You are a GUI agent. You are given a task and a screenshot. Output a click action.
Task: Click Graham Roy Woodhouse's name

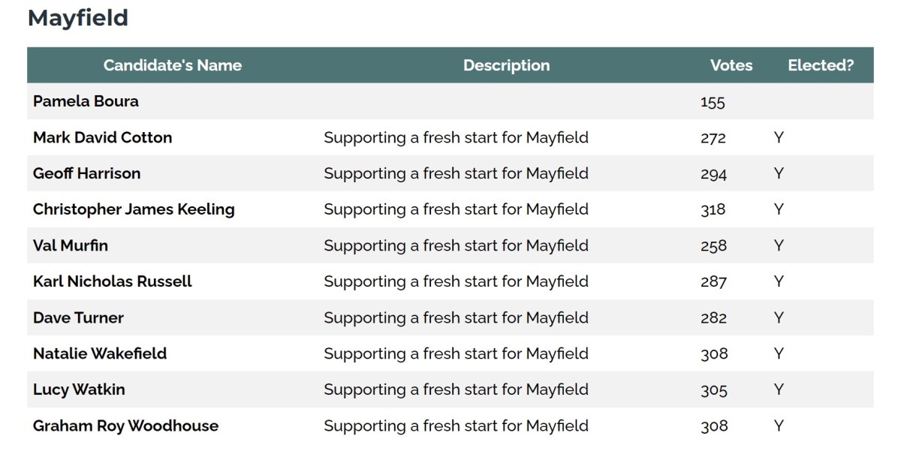[x=125, y=425]
